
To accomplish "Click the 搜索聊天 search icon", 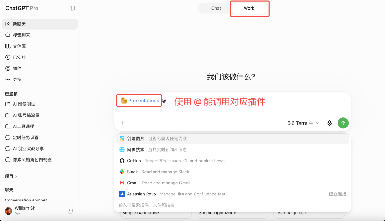I will click(8, 35).
